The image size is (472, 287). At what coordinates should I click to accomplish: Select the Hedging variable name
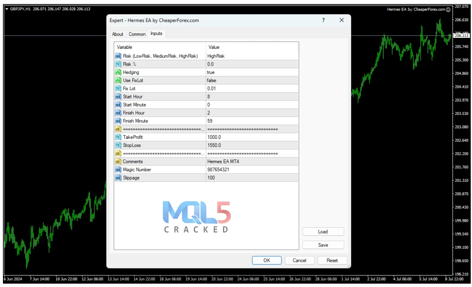(x=131, y=72)
